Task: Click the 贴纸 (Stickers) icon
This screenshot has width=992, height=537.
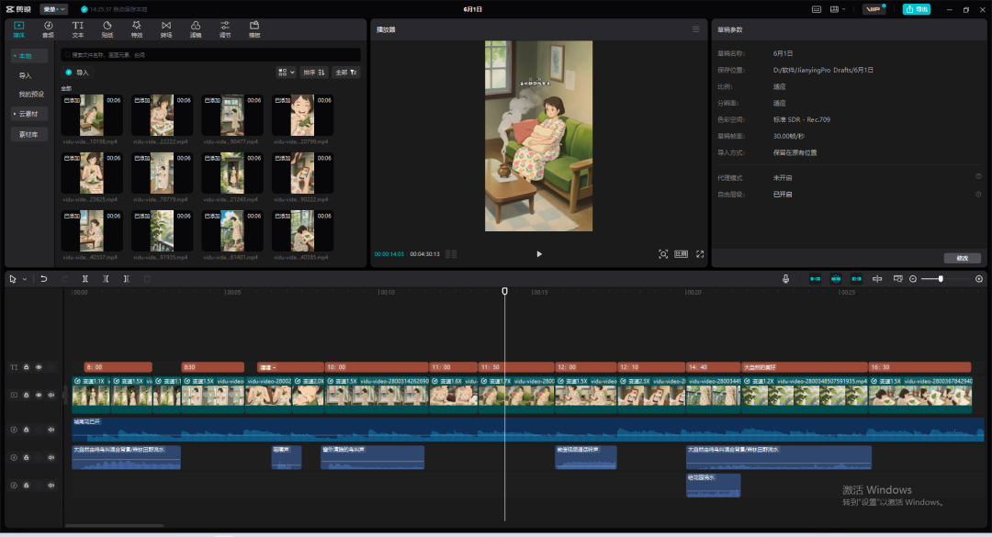Action: point(107,28)
